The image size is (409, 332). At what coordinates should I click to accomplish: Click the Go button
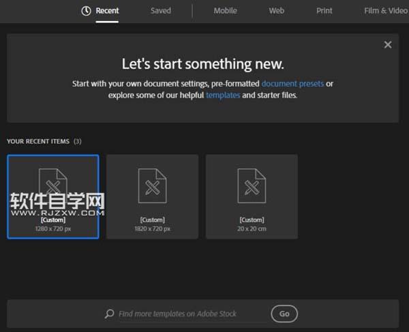point(284,314)
